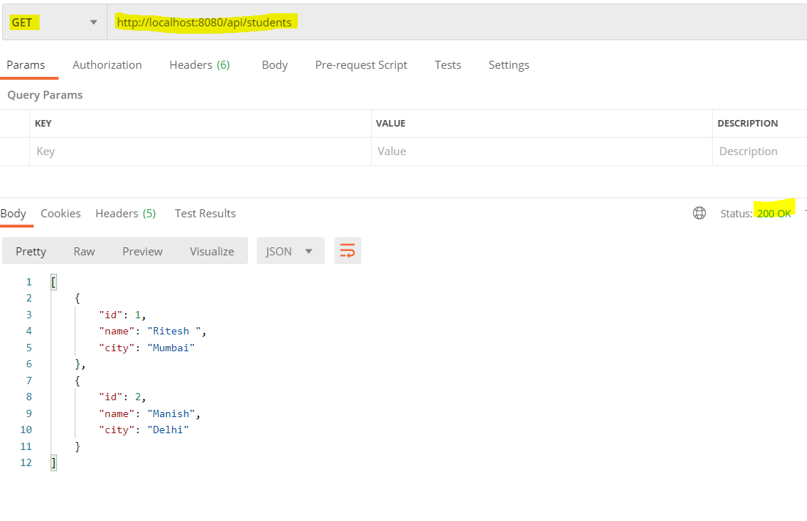
Task: Open the Settings tab
Action: click(508, 65)
